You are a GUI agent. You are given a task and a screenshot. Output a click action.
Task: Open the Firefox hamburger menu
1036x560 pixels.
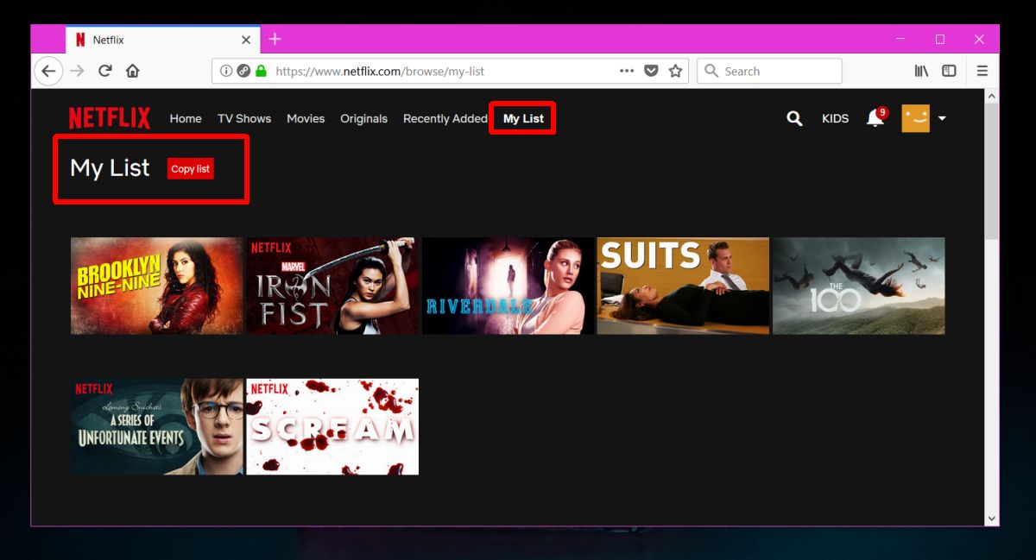coord(982,71)
